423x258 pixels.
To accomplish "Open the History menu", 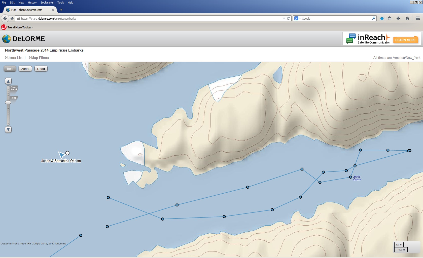I will 32,3.
